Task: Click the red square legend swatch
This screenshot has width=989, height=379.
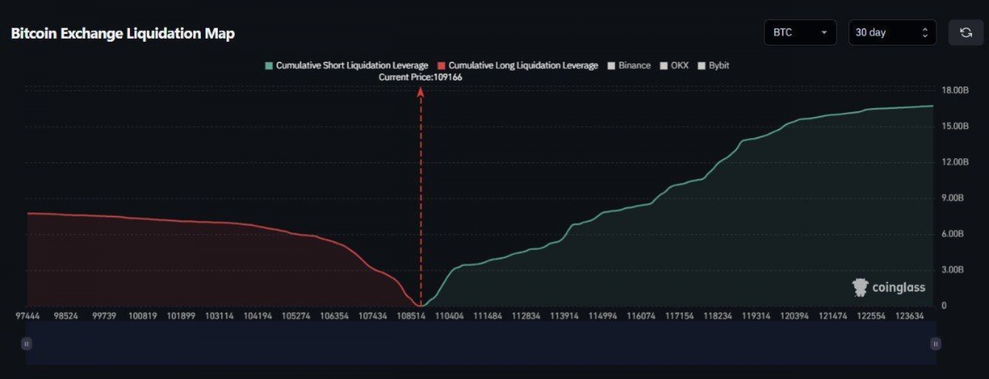Action: pos(441,66)
